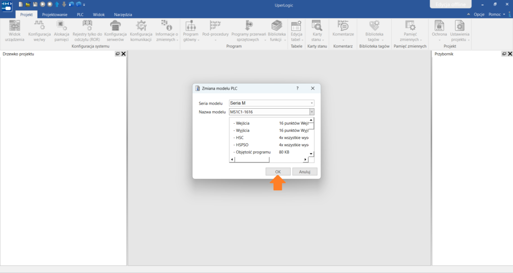The width and height of the screenshot is (513, 273).
Task: Click the horizontal scrollbar thumb in details list
Action: [x=252, y=160]
